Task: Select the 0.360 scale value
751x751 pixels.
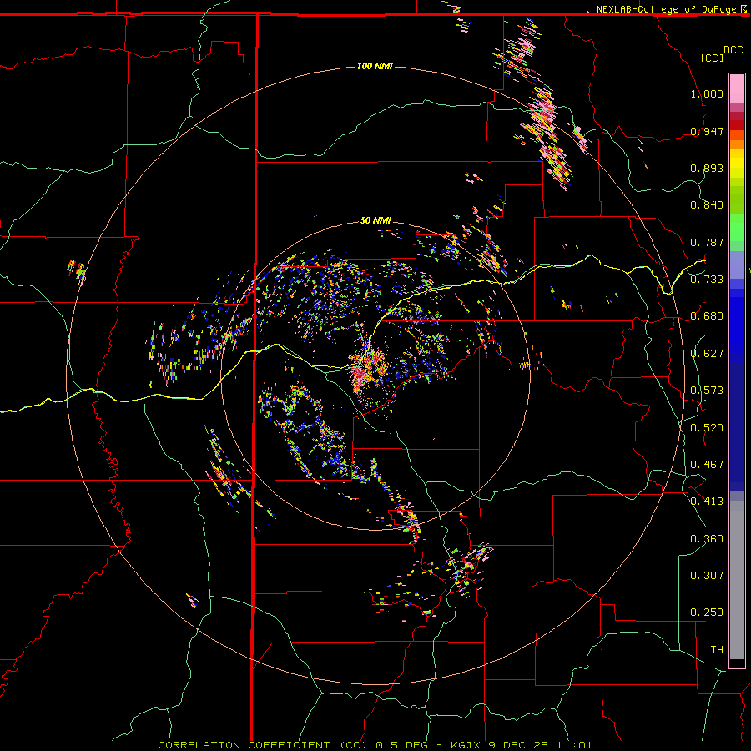Action: 707,539
